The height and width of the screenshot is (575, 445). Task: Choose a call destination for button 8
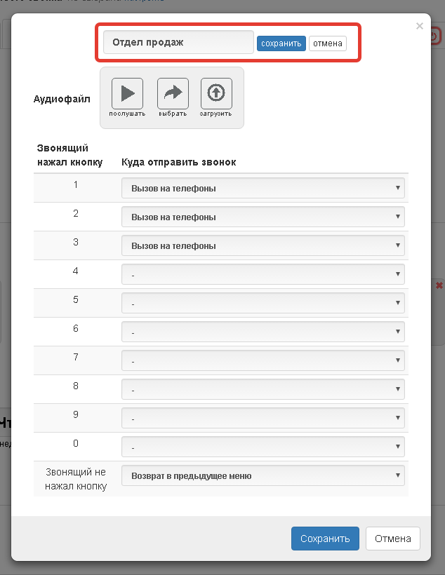[x=263, y=390]
